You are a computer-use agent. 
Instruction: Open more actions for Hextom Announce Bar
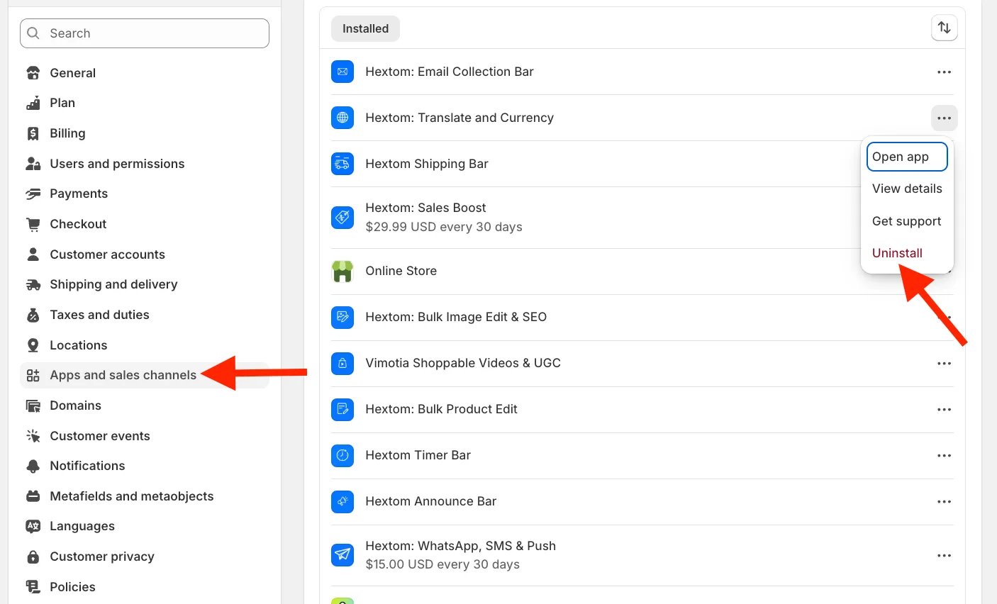pos(944,501)
